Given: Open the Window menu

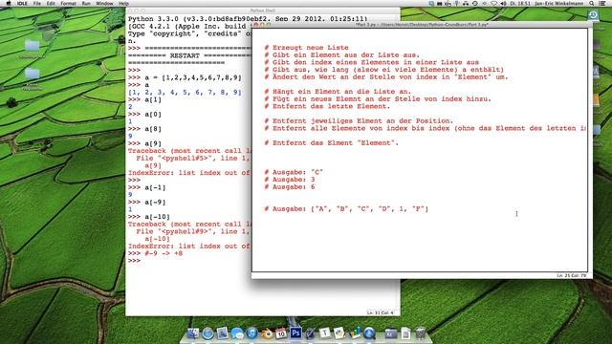Looking at the screenshot, I should 104,3.
